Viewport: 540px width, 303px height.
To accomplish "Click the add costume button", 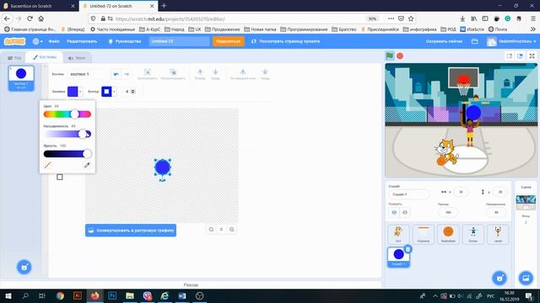I will 24,267.
